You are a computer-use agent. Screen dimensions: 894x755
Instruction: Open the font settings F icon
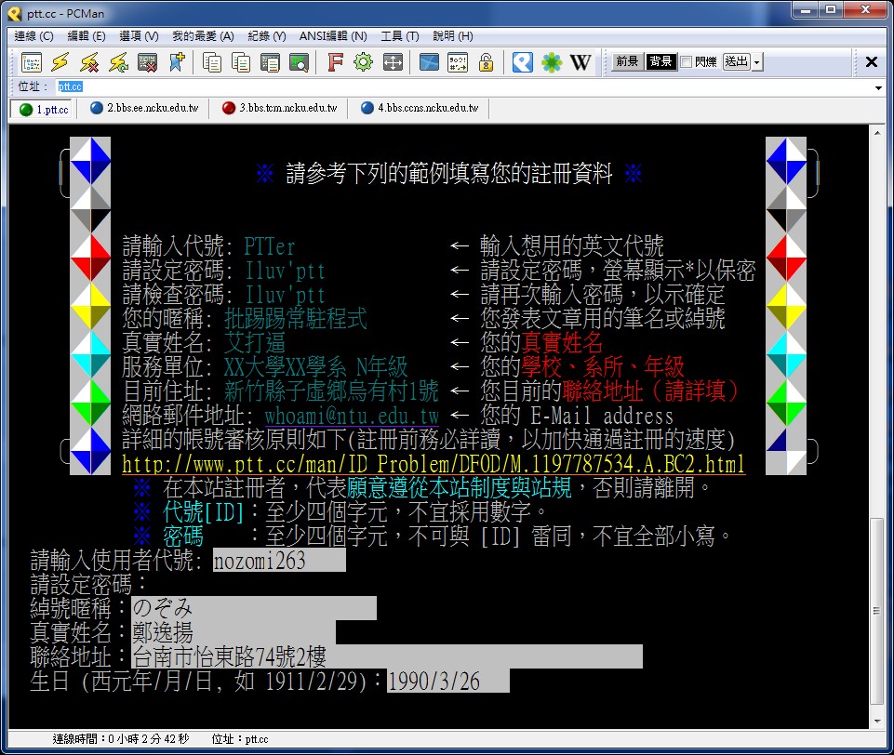point(335,62)
